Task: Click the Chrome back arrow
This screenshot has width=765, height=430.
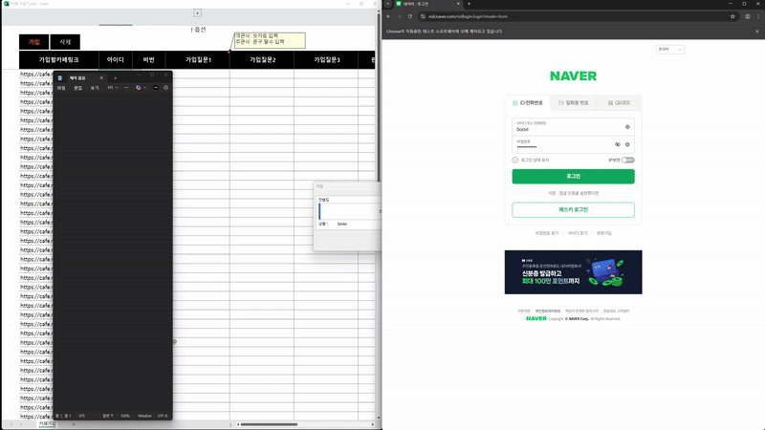Action: click(389, 16)
